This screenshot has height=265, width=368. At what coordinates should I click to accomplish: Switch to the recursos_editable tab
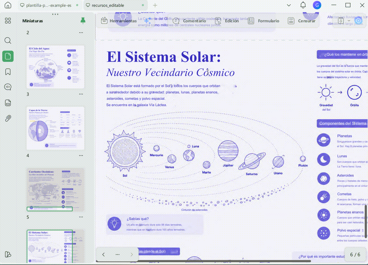(x=116, y=5)
